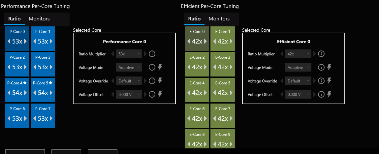The image size is (379, 154).
Task: Open info for Efficient Core Ratio Multiplier
Action: [321, 54]
